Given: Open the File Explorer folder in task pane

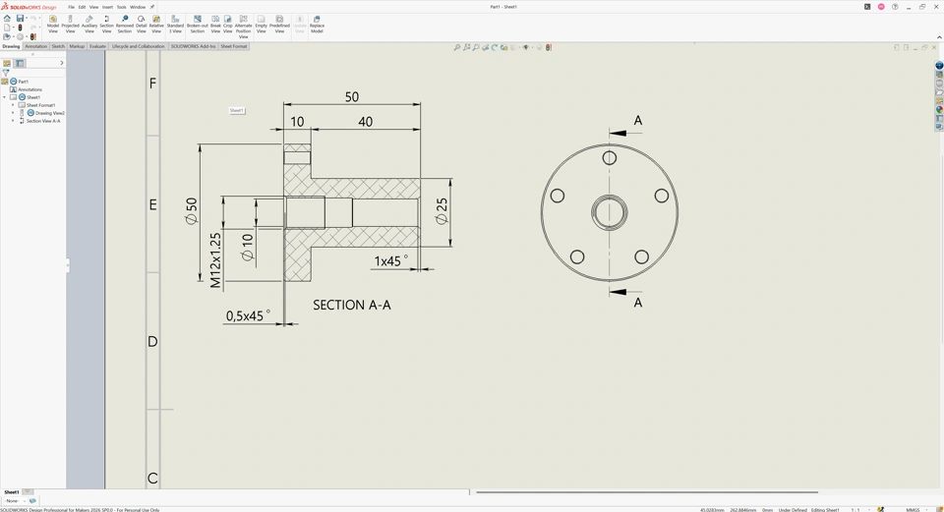Looking at the screenshot, I should click(939, 92).
